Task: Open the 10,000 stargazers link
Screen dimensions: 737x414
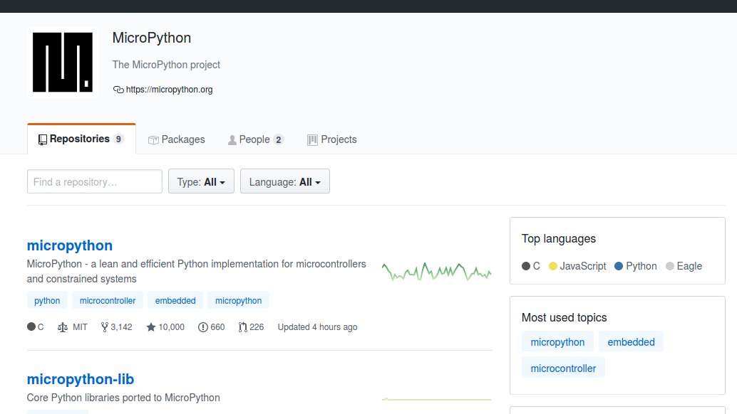Action: (165, 327)
